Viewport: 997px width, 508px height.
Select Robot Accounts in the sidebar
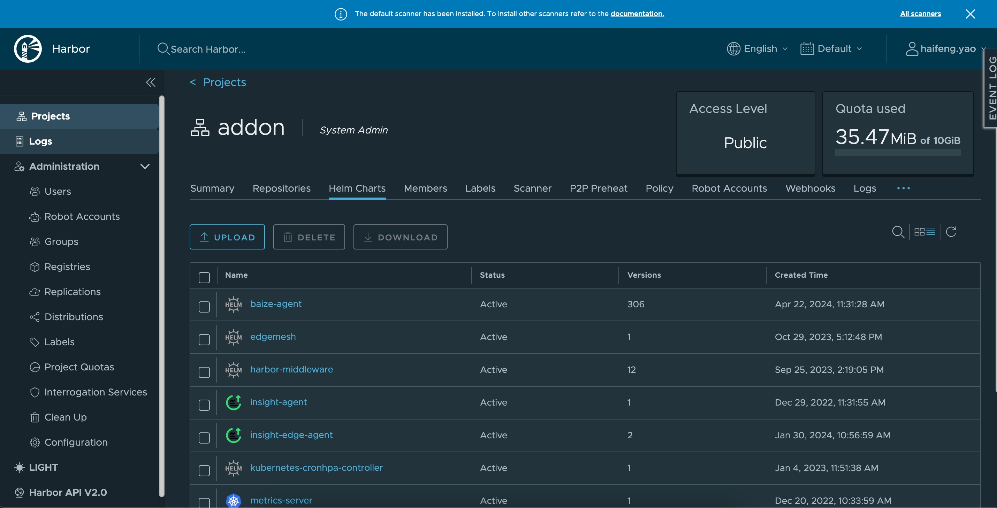(x=82, y=216)
